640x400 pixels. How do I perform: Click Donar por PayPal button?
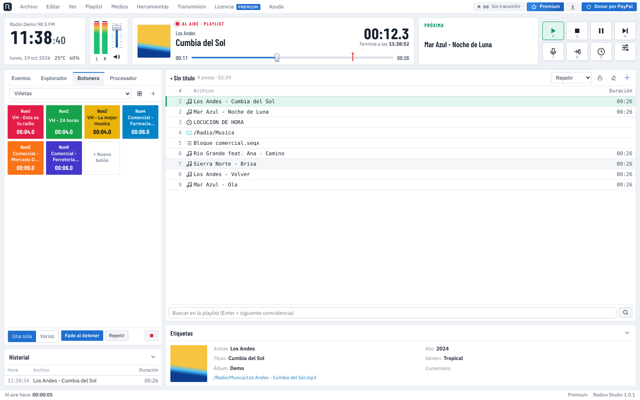point(609,7)
